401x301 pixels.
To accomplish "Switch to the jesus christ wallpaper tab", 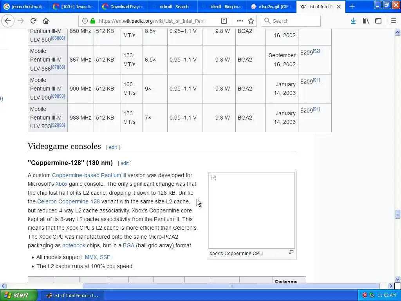I will pyautogui.click(x=25, y=7).
